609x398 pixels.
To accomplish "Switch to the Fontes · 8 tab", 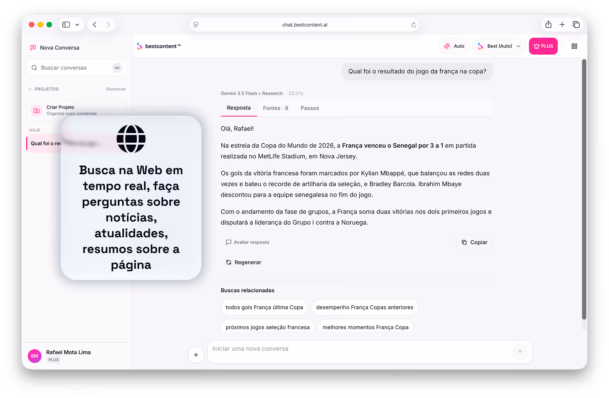I will pyautogui.click(x=276, y=108).
